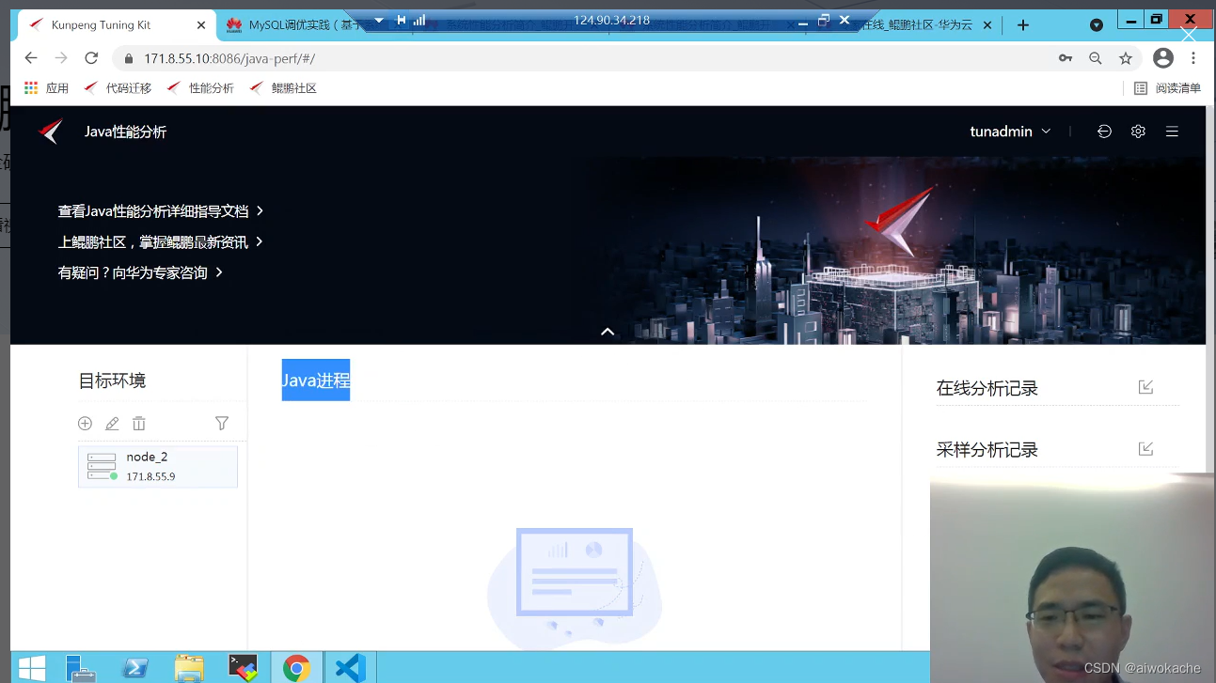Edit target environment using the pencil icon

112,423
